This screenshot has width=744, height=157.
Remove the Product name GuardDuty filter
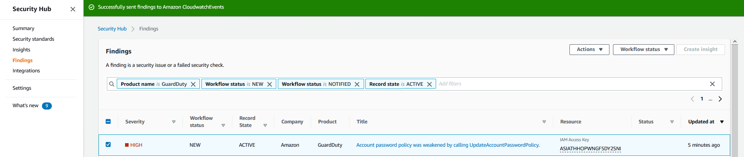(x=193, y=84)
